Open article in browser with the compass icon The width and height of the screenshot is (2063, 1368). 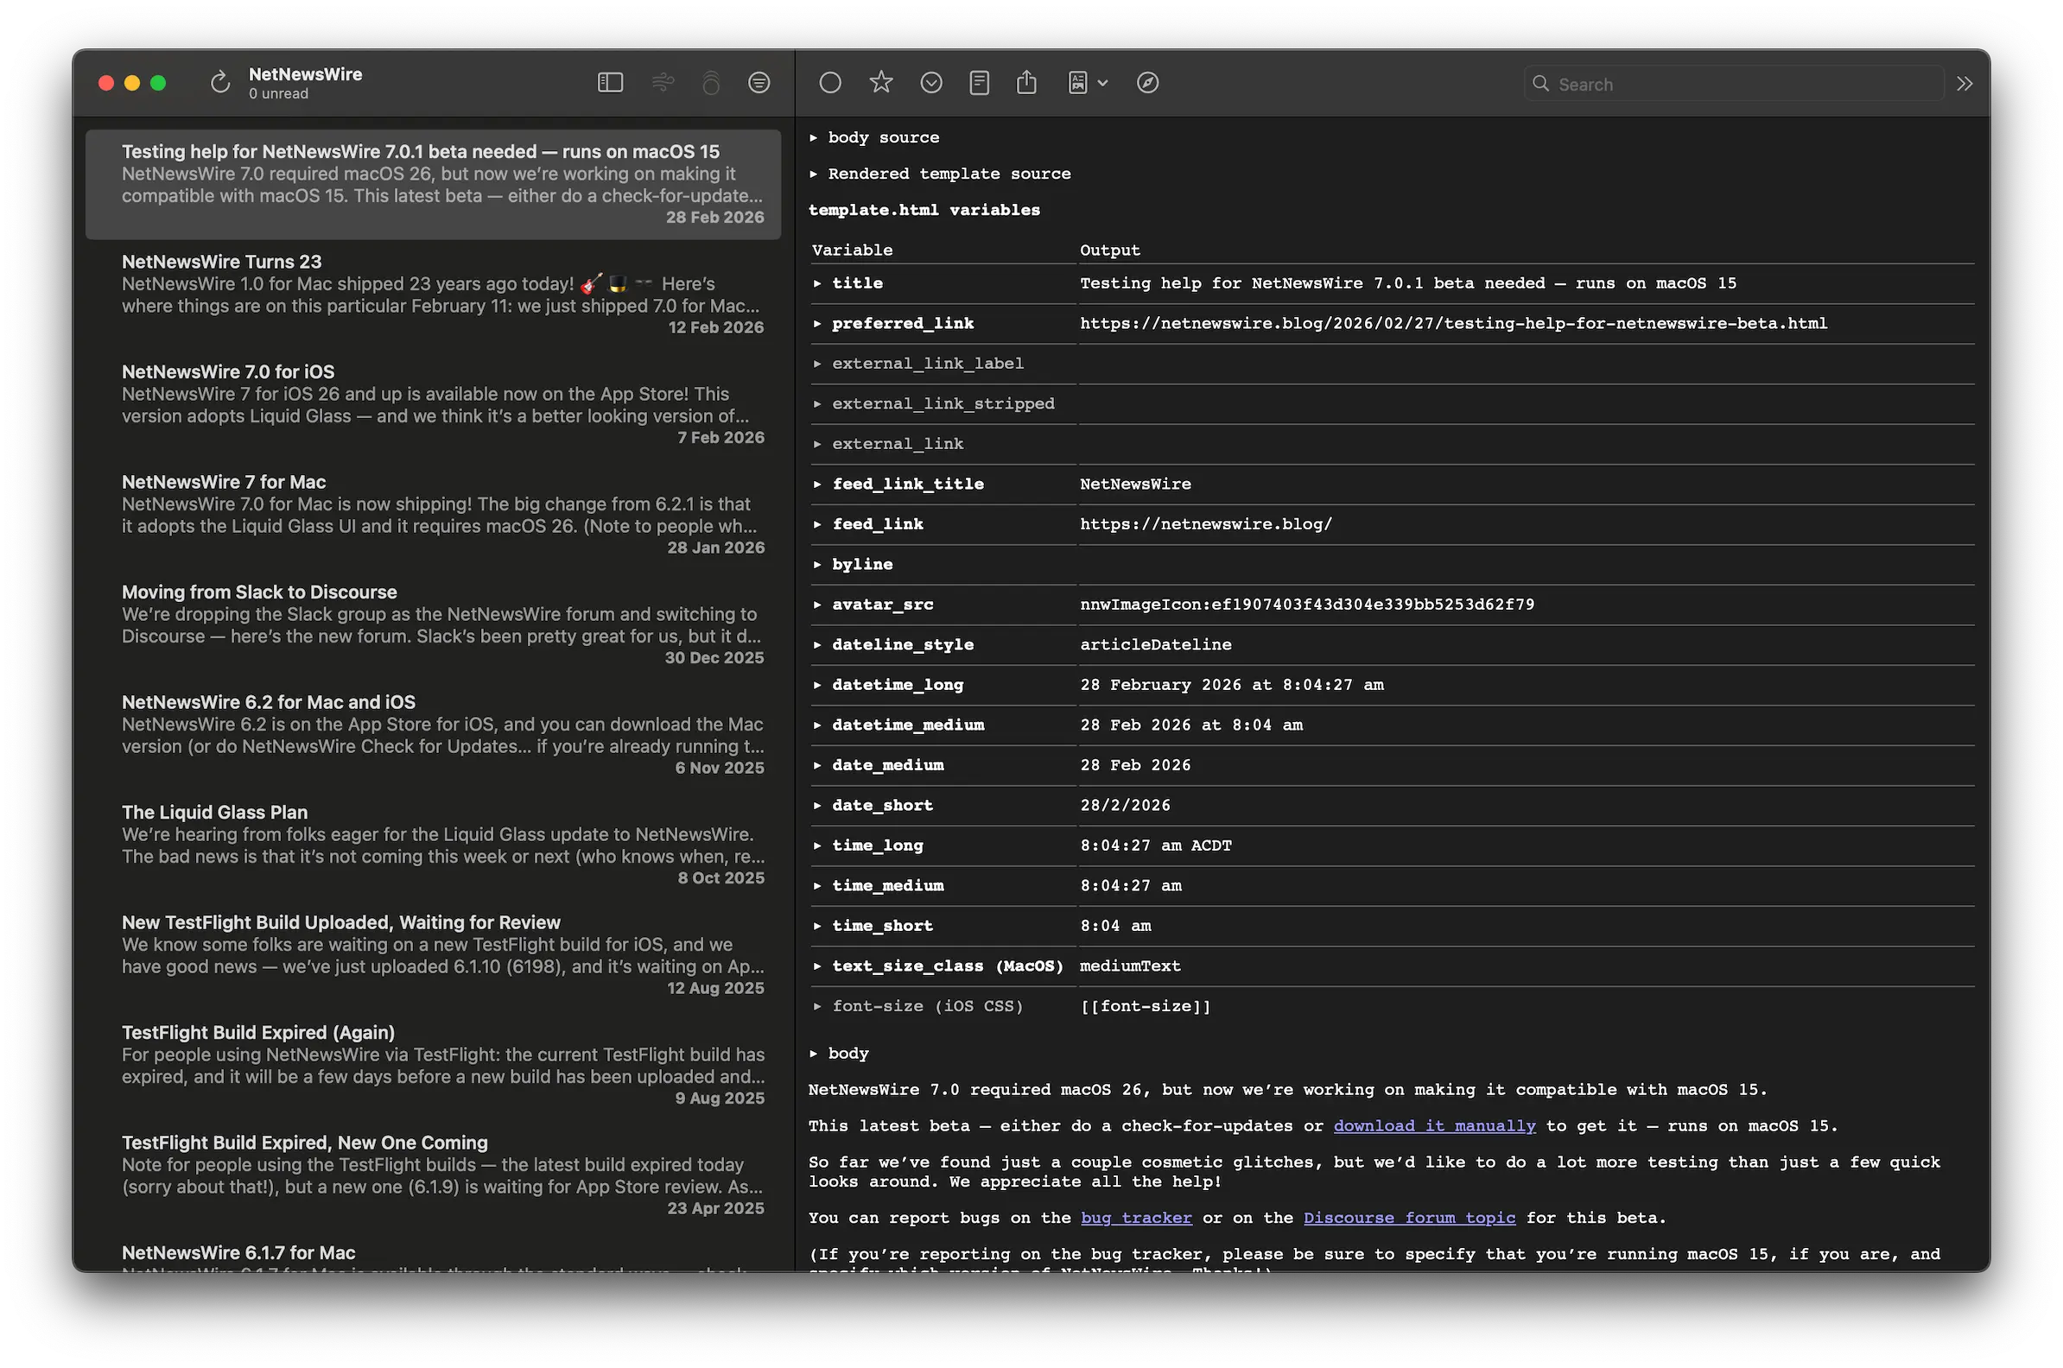pyautogui.click(x=1147, y=82)
